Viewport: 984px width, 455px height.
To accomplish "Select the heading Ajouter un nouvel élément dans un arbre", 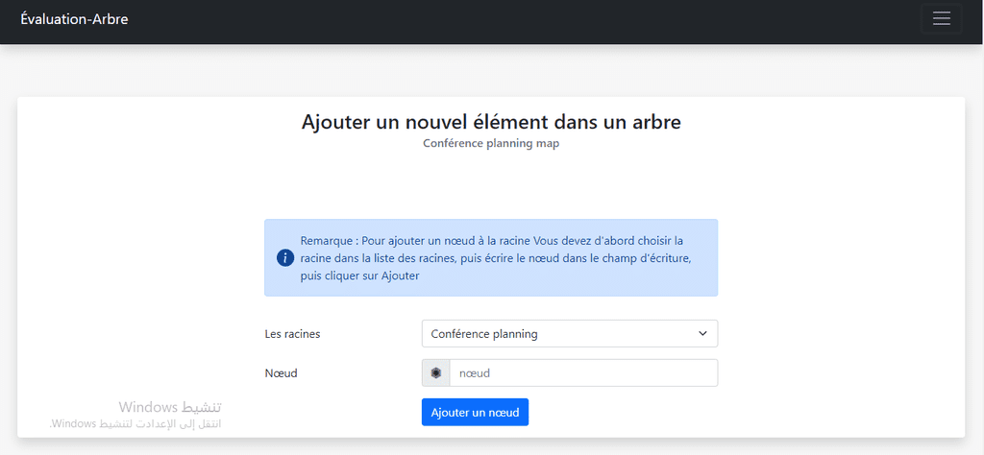I will [x=491, y=122].
